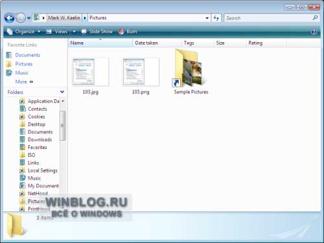
Task: Select the 103.png thumbnail
Action: click(x=141, y=71)
